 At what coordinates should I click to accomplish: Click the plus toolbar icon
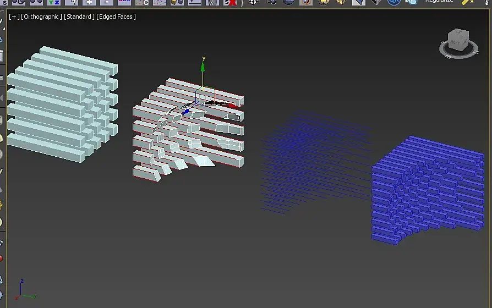point(89,3)
